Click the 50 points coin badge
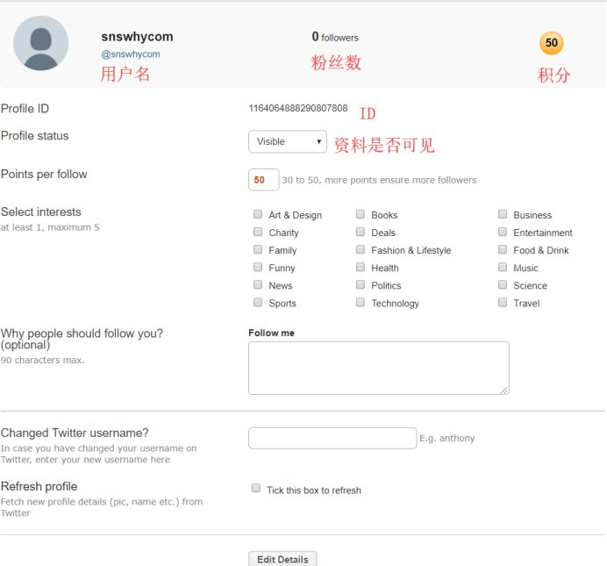 pos(551,43)
